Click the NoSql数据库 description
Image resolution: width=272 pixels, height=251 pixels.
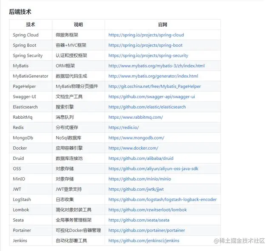(x=68, y=138)
